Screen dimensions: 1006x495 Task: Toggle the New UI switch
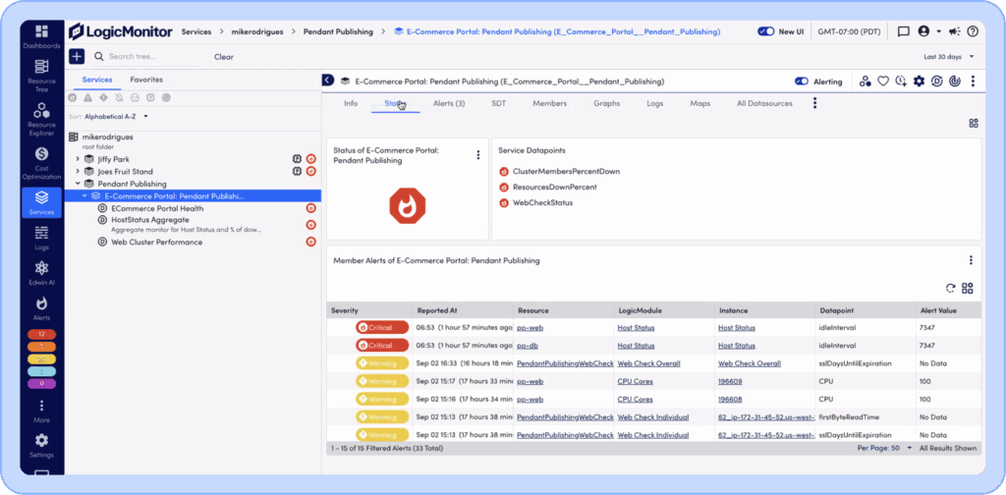click(x=766, y=31)
